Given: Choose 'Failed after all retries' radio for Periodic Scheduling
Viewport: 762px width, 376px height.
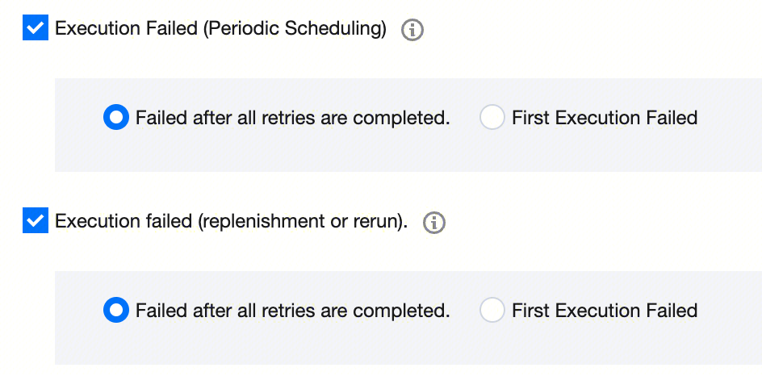Looking at the screenshot, I should click(x=116, y=118).
